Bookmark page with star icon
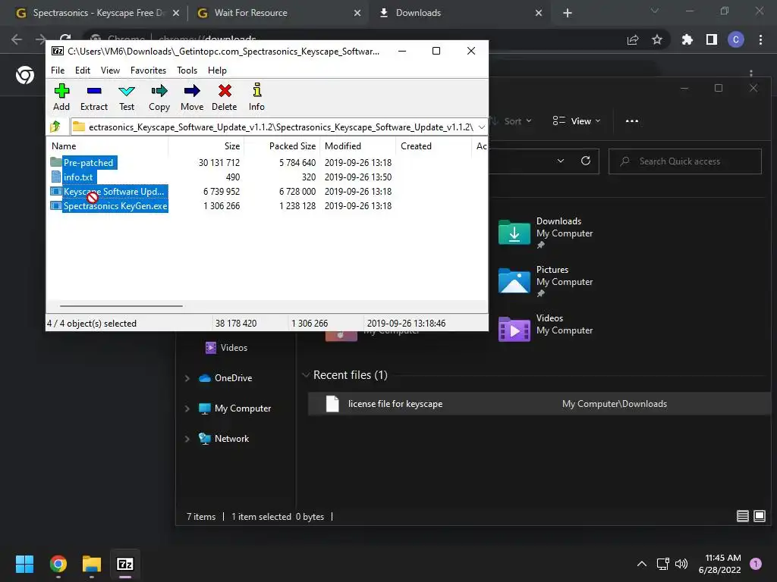777x582 pixels. pos(657,39)
